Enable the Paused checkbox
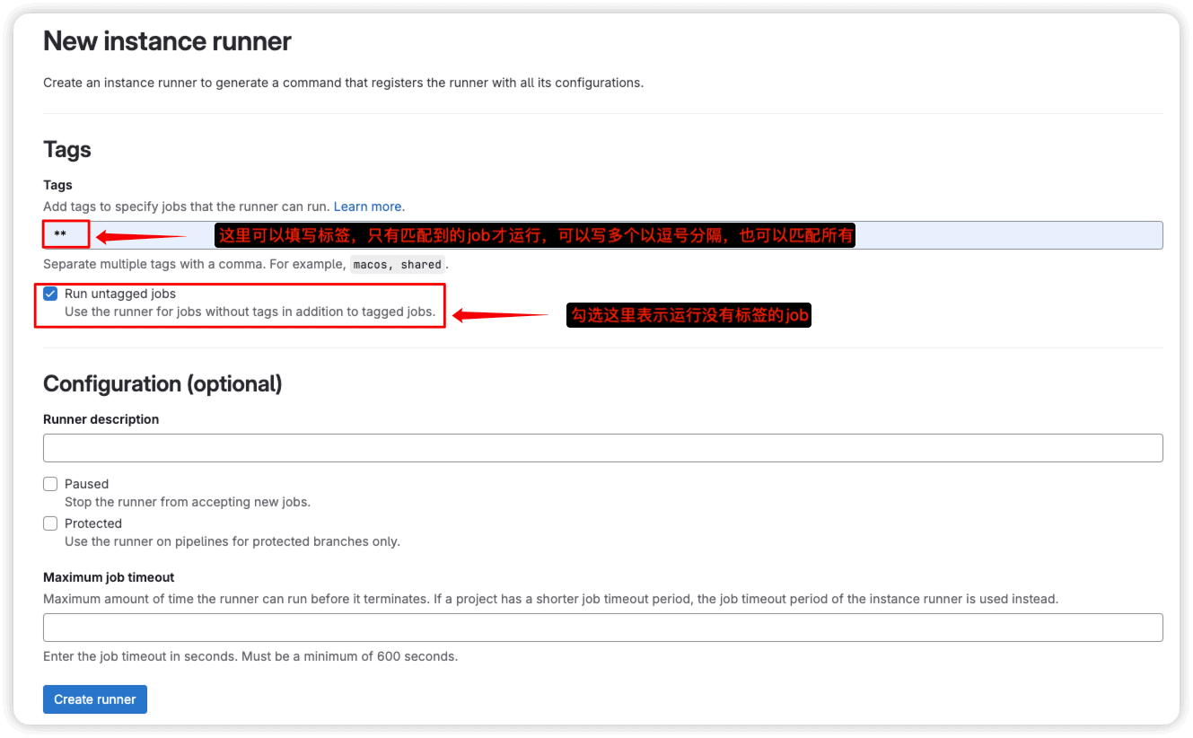Screen dimensions: 1193x738 [50, 484]
